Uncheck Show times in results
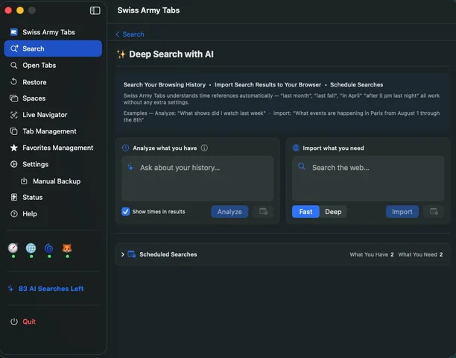 coord(126,212)
